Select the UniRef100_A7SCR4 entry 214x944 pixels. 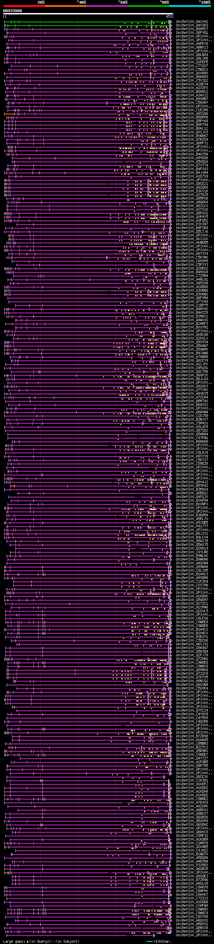192,397
